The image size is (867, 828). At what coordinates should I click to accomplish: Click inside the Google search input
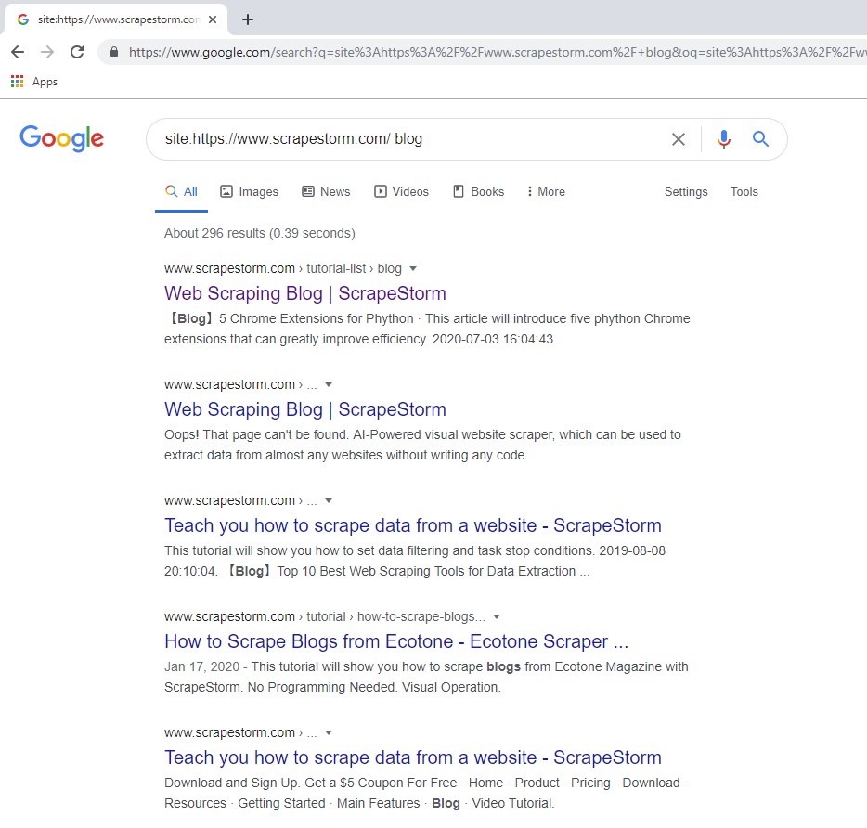click(409, 139)
